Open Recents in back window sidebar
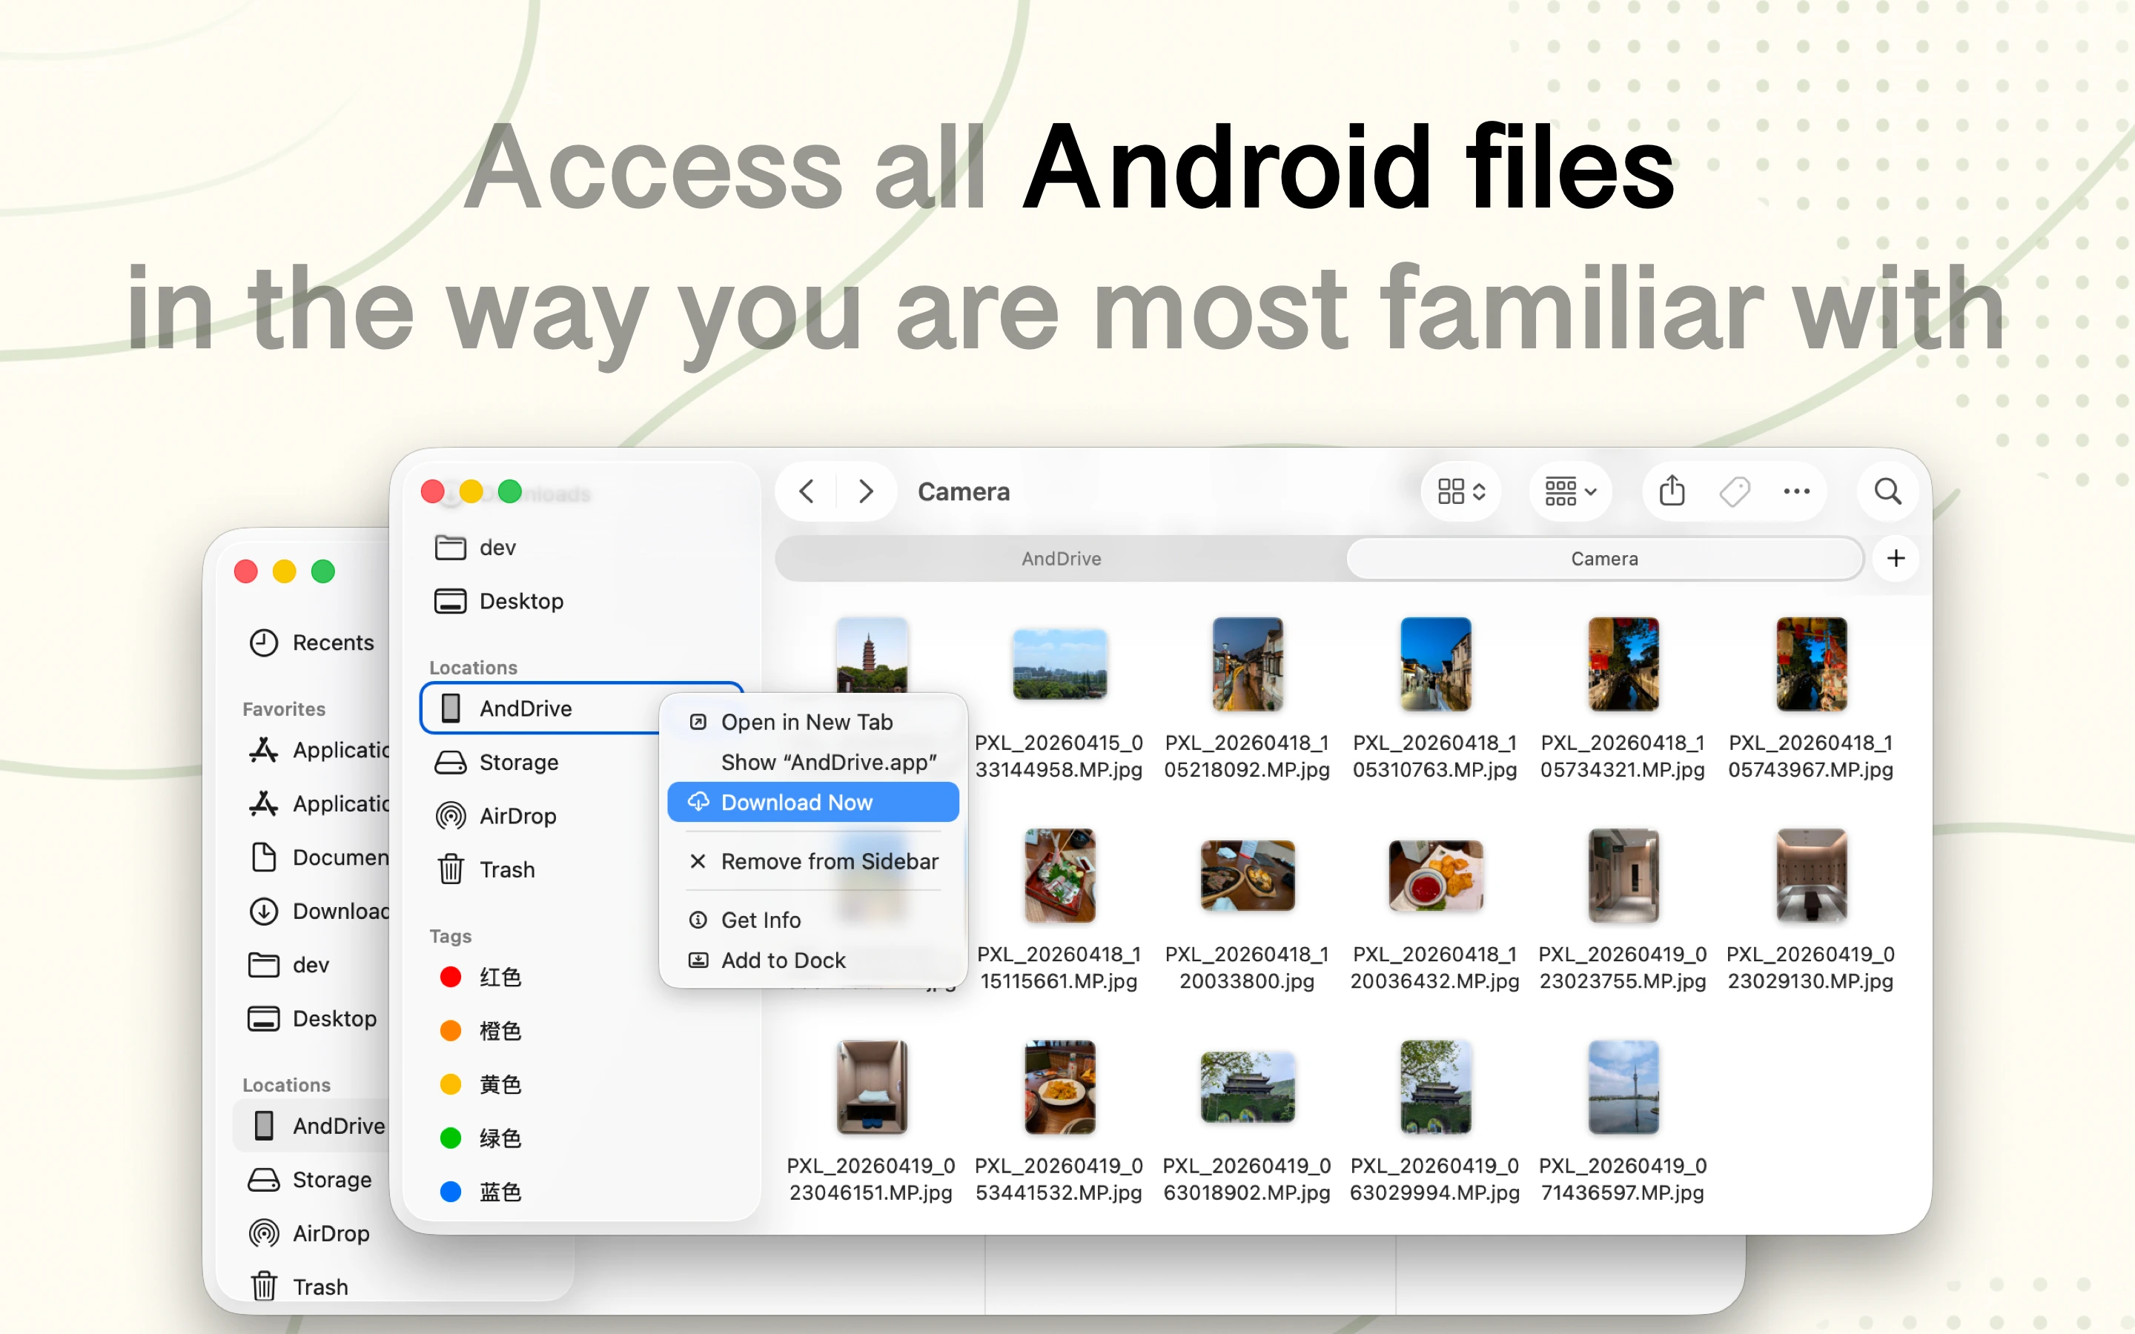This screenshot has height=1334, width=2135. [311, 643]
